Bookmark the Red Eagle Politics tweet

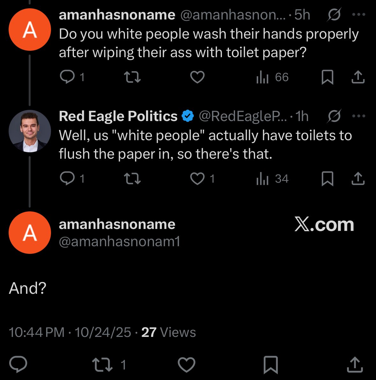coord(328,179)
